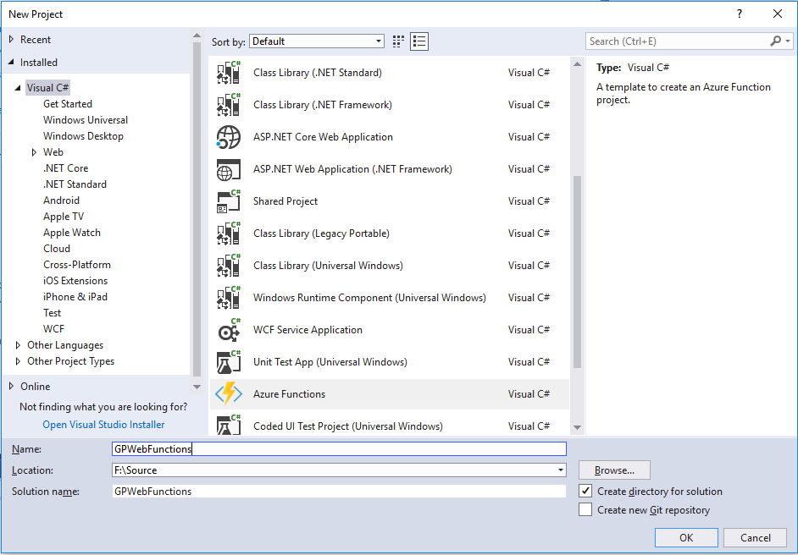
Task: Select Cloud category
Action: [x=57, y=249]
